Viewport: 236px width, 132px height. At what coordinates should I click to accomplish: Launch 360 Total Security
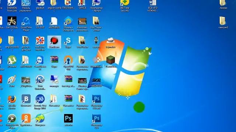click(x=125, y=6)
